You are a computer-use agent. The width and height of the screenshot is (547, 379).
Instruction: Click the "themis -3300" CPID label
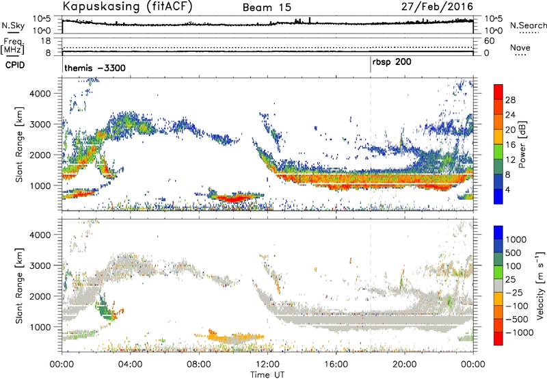[95, 68]
